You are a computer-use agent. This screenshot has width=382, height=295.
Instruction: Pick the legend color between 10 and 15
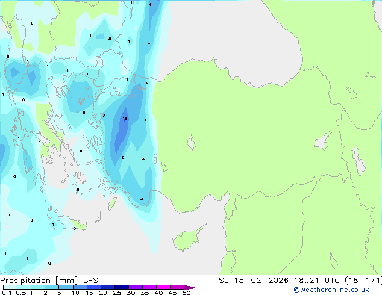(80, 287)
